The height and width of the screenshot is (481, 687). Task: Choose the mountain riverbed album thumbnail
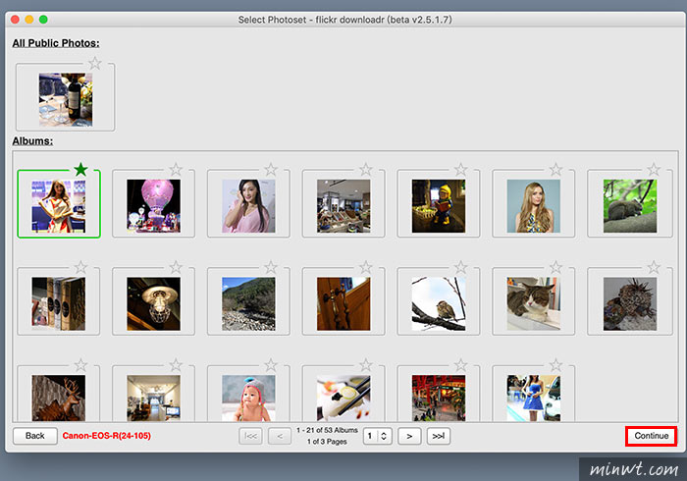click(x=248, y=304)
